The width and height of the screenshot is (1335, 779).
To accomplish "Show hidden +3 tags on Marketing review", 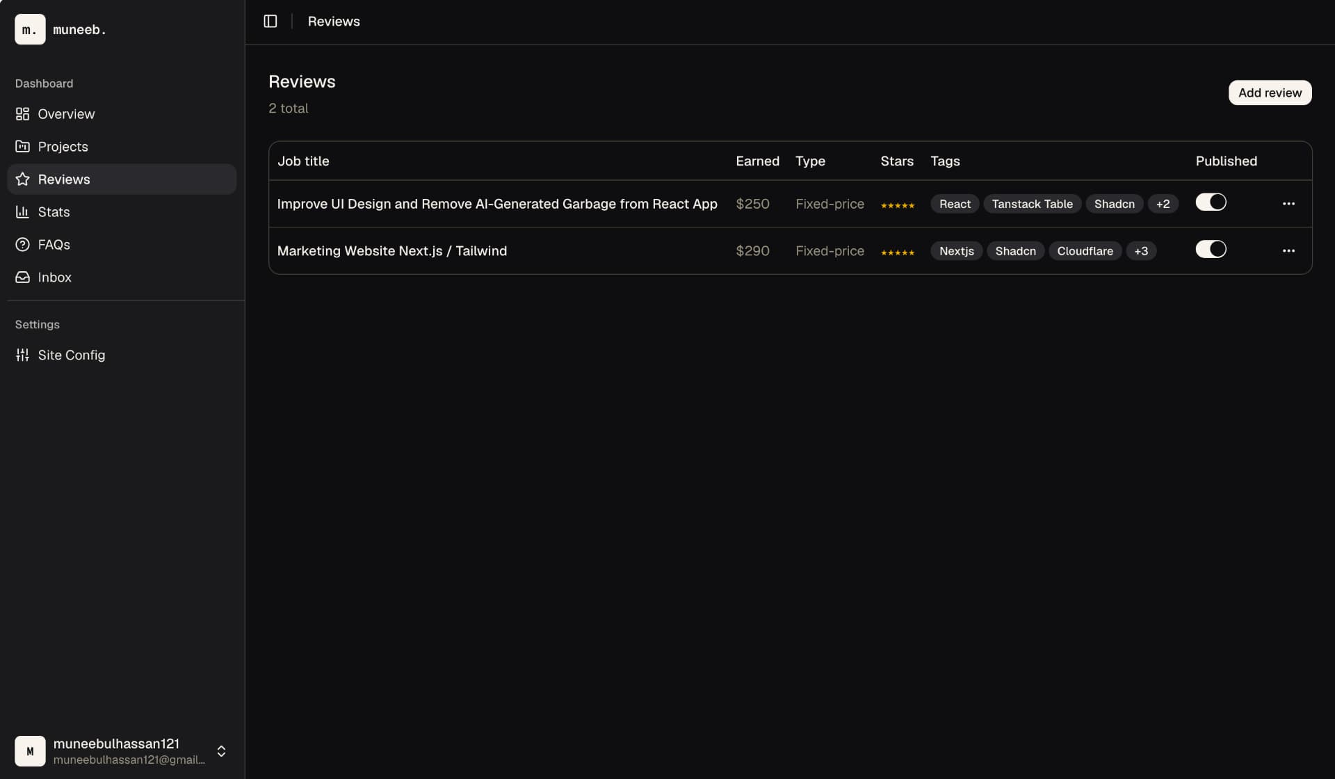I will point(1141,251).
